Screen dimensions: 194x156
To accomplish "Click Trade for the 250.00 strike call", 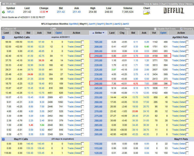I will click(x=70, y=93).
